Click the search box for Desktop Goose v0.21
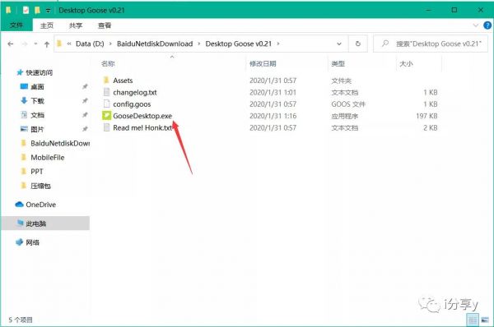This screenshot has height=327, width=494. coord(431,44)
